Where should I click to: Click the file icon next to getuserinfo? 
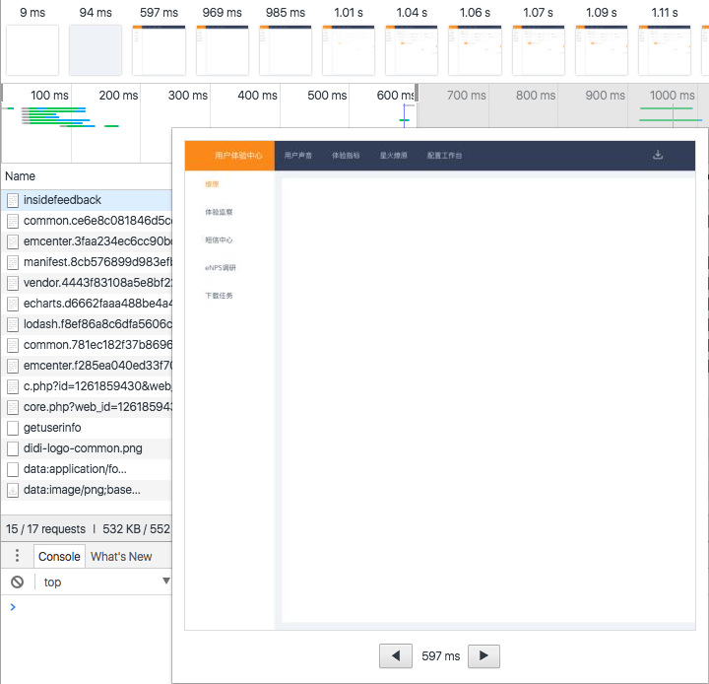(x=13, y=428)
